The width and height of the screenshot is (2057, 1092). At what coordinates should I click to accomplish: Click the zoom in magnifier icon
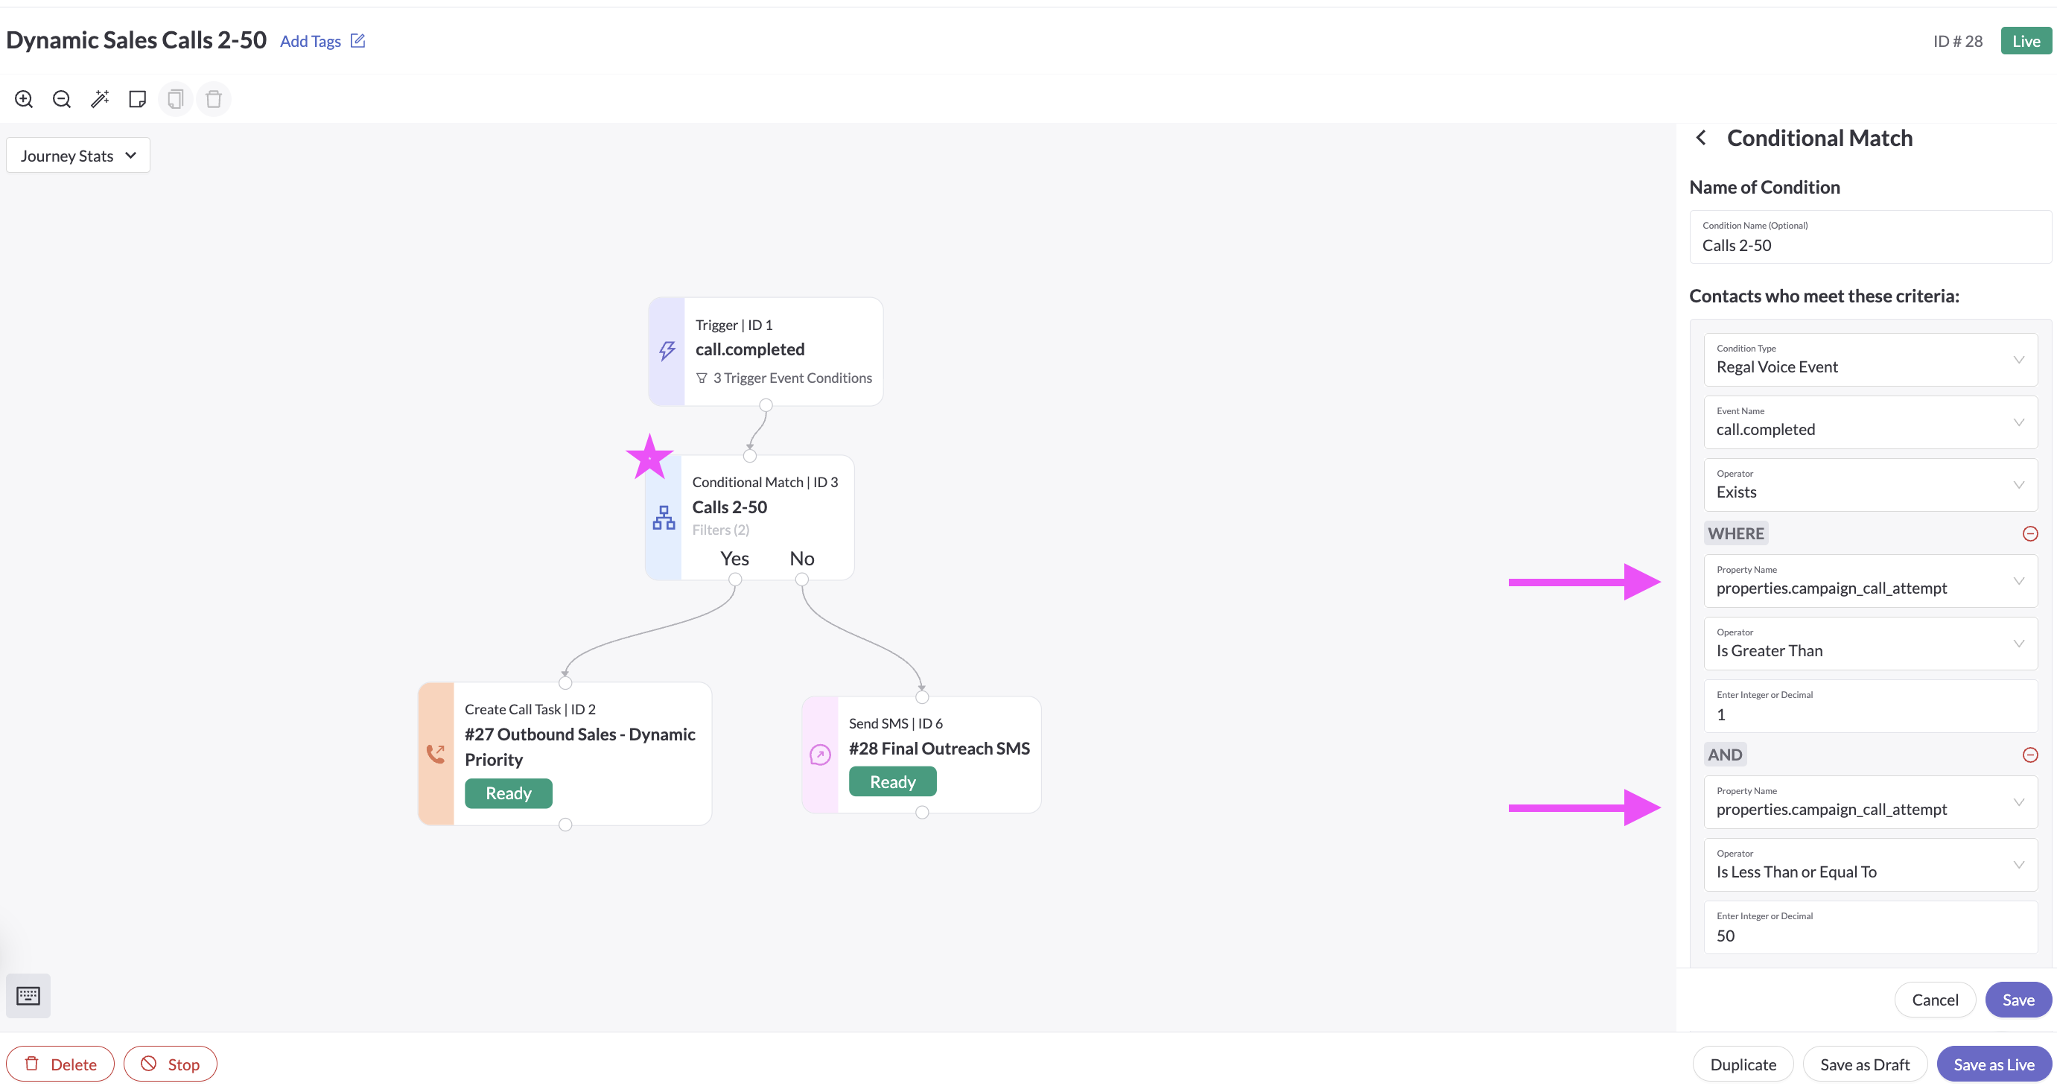click(24, 99)
